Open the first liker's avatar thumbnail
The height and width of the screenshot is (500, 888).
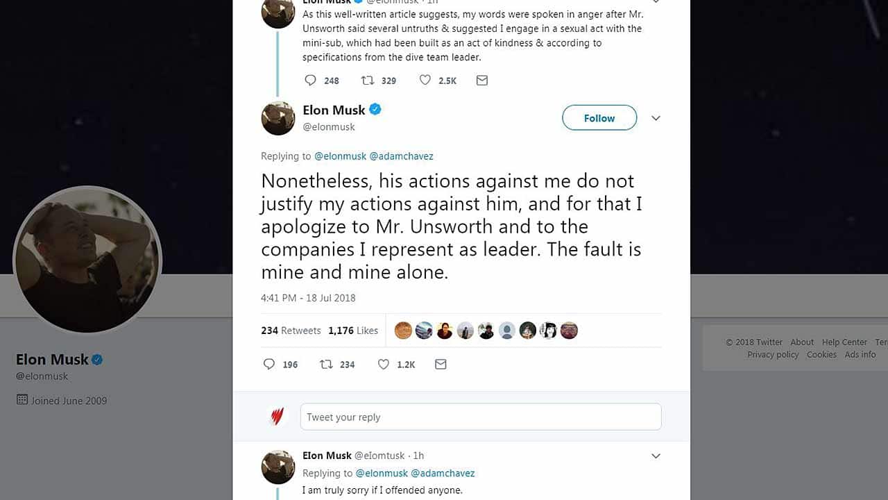click(x=403, y=331)
